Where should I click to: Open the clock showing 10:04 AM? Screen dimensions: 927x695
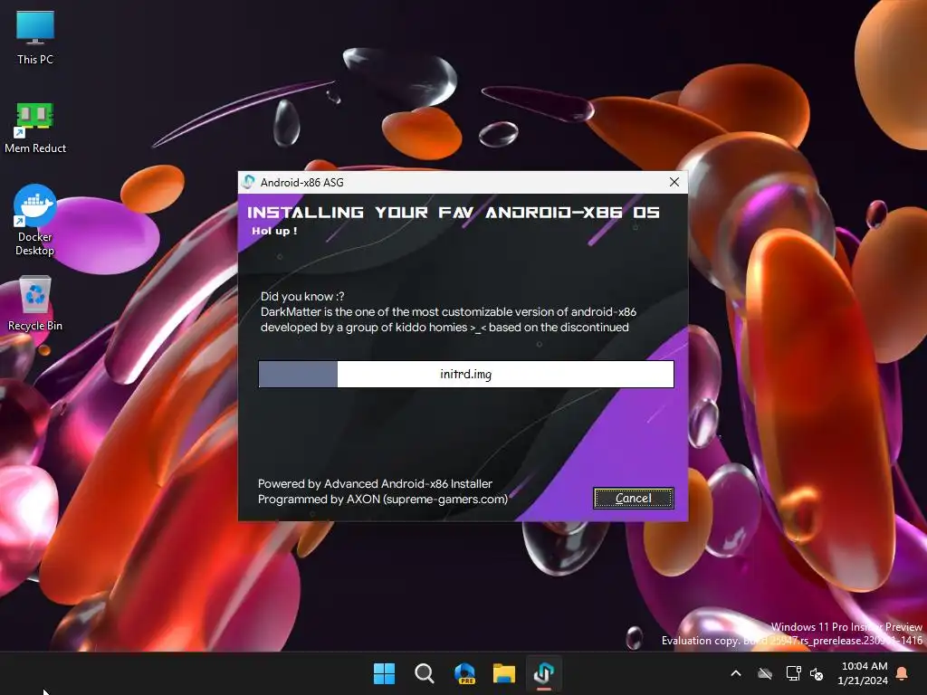click(x=863, y=673)
